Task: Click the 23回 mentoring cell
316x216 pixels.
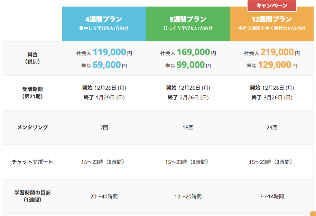Action: pos(272,128)
